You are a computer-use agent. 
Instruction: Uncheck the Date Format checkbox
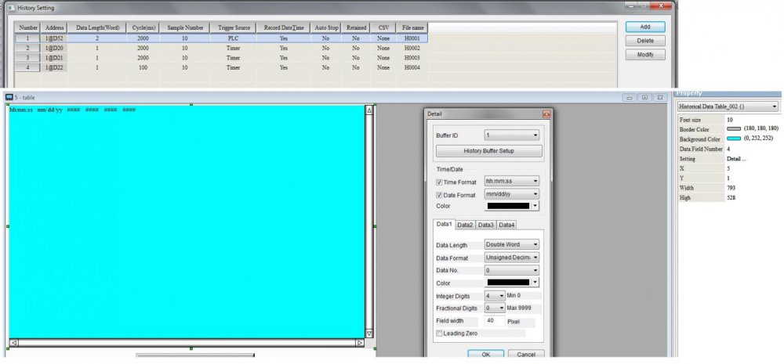439,195
